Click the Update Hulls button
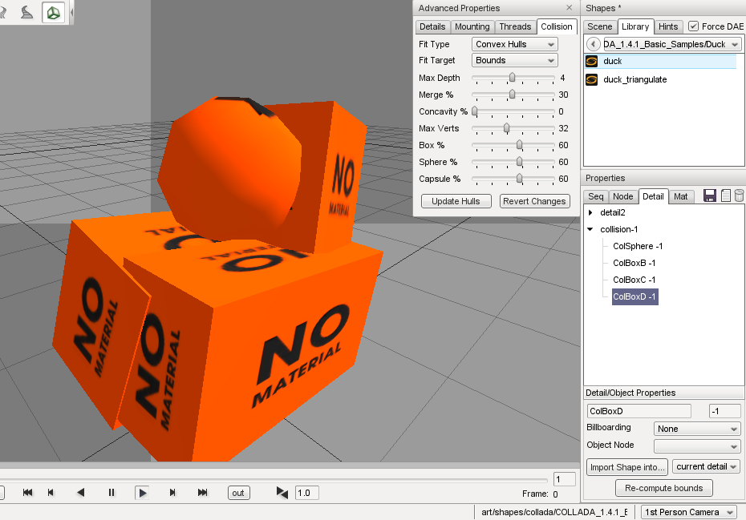The image size is (746, 520). click(456, 201)
